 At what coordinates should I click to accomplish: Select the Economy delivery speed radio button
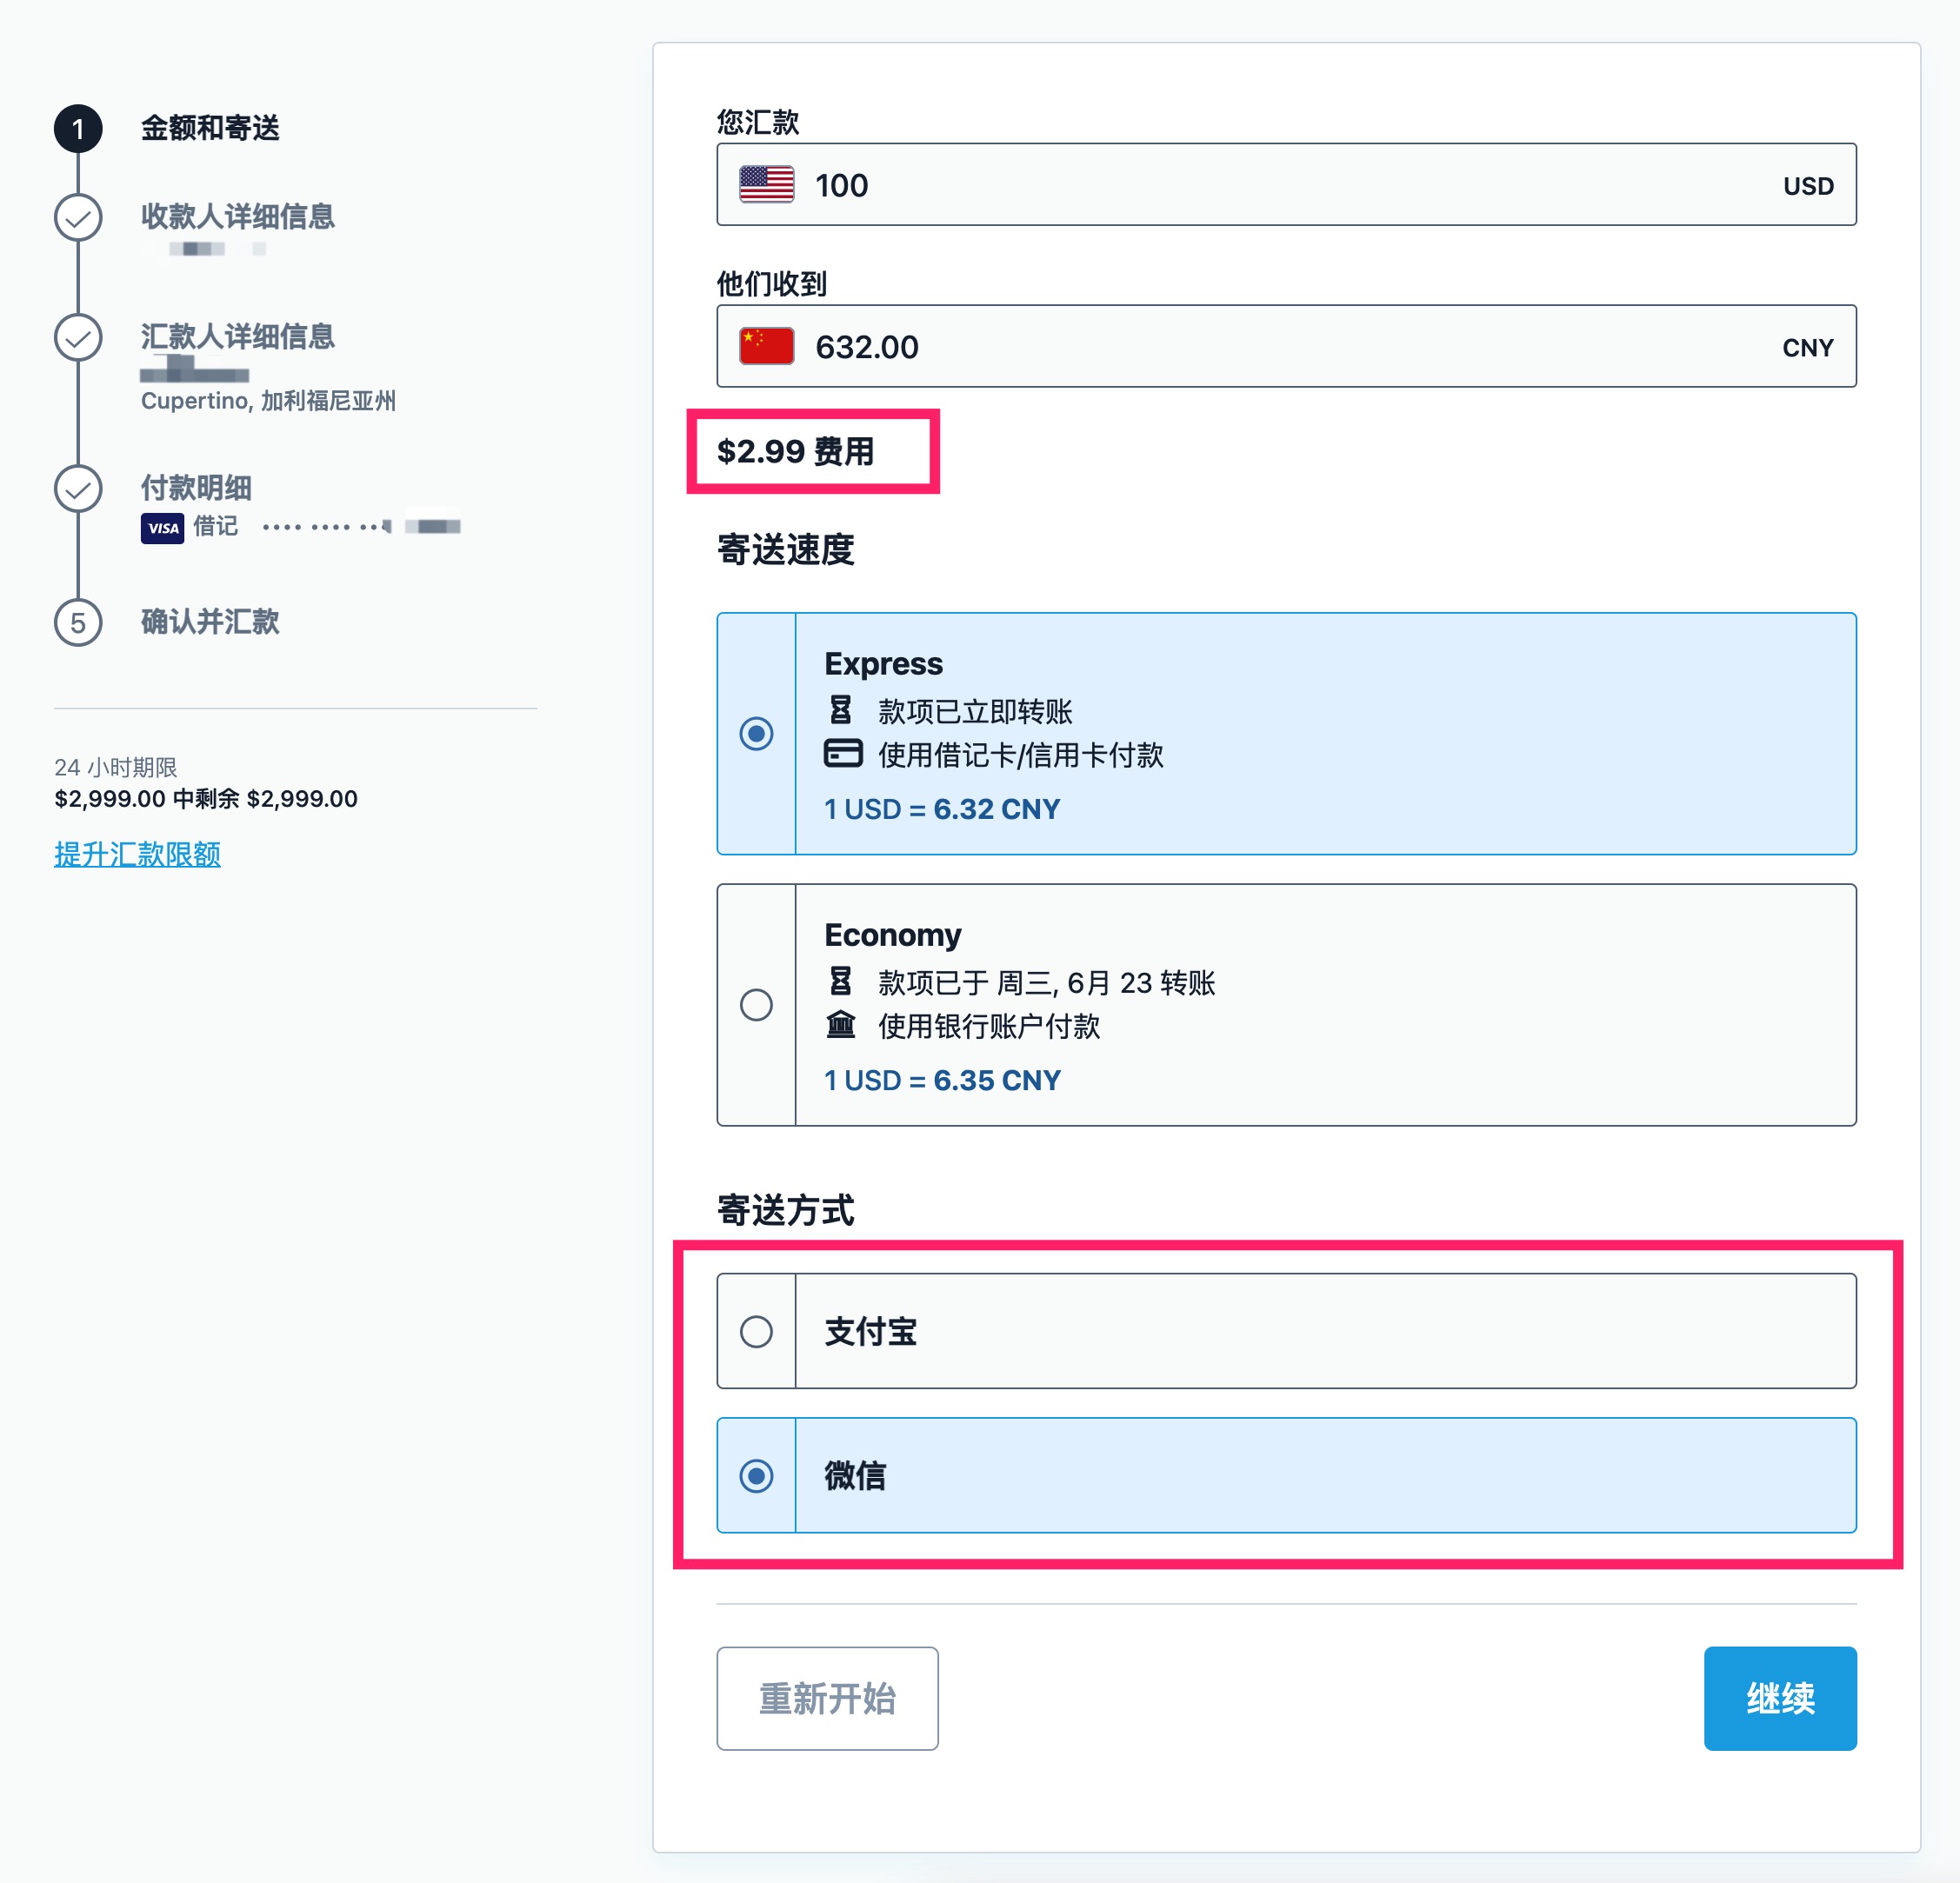757,1005
